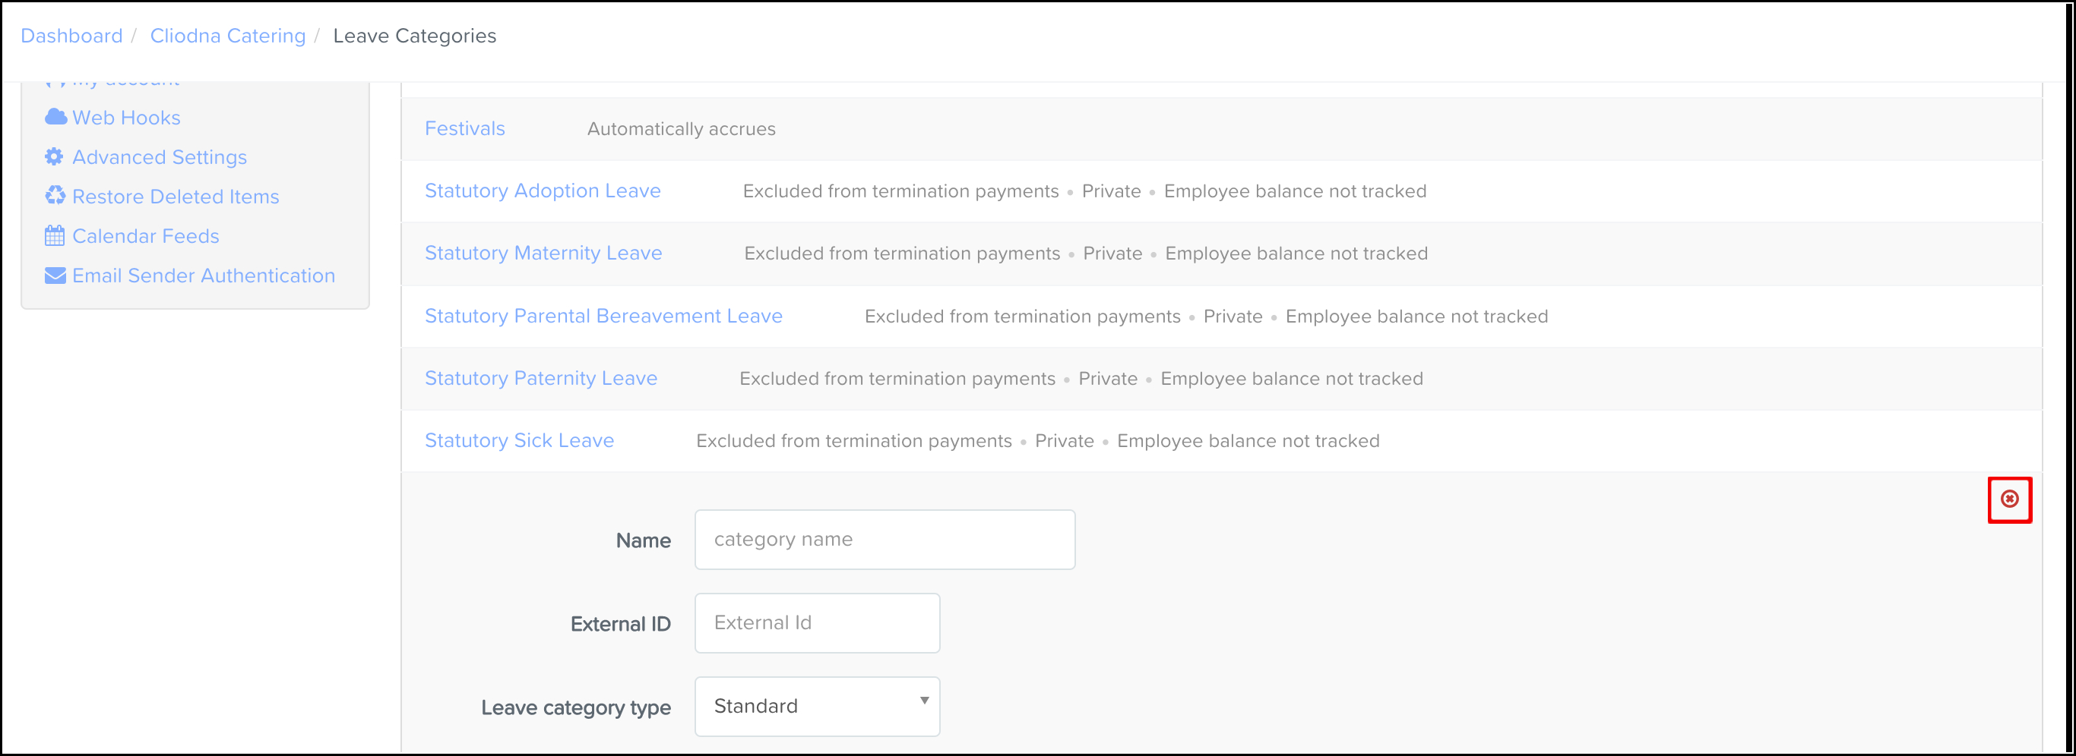Navigate to Calendar Feeds

(146, 236)
